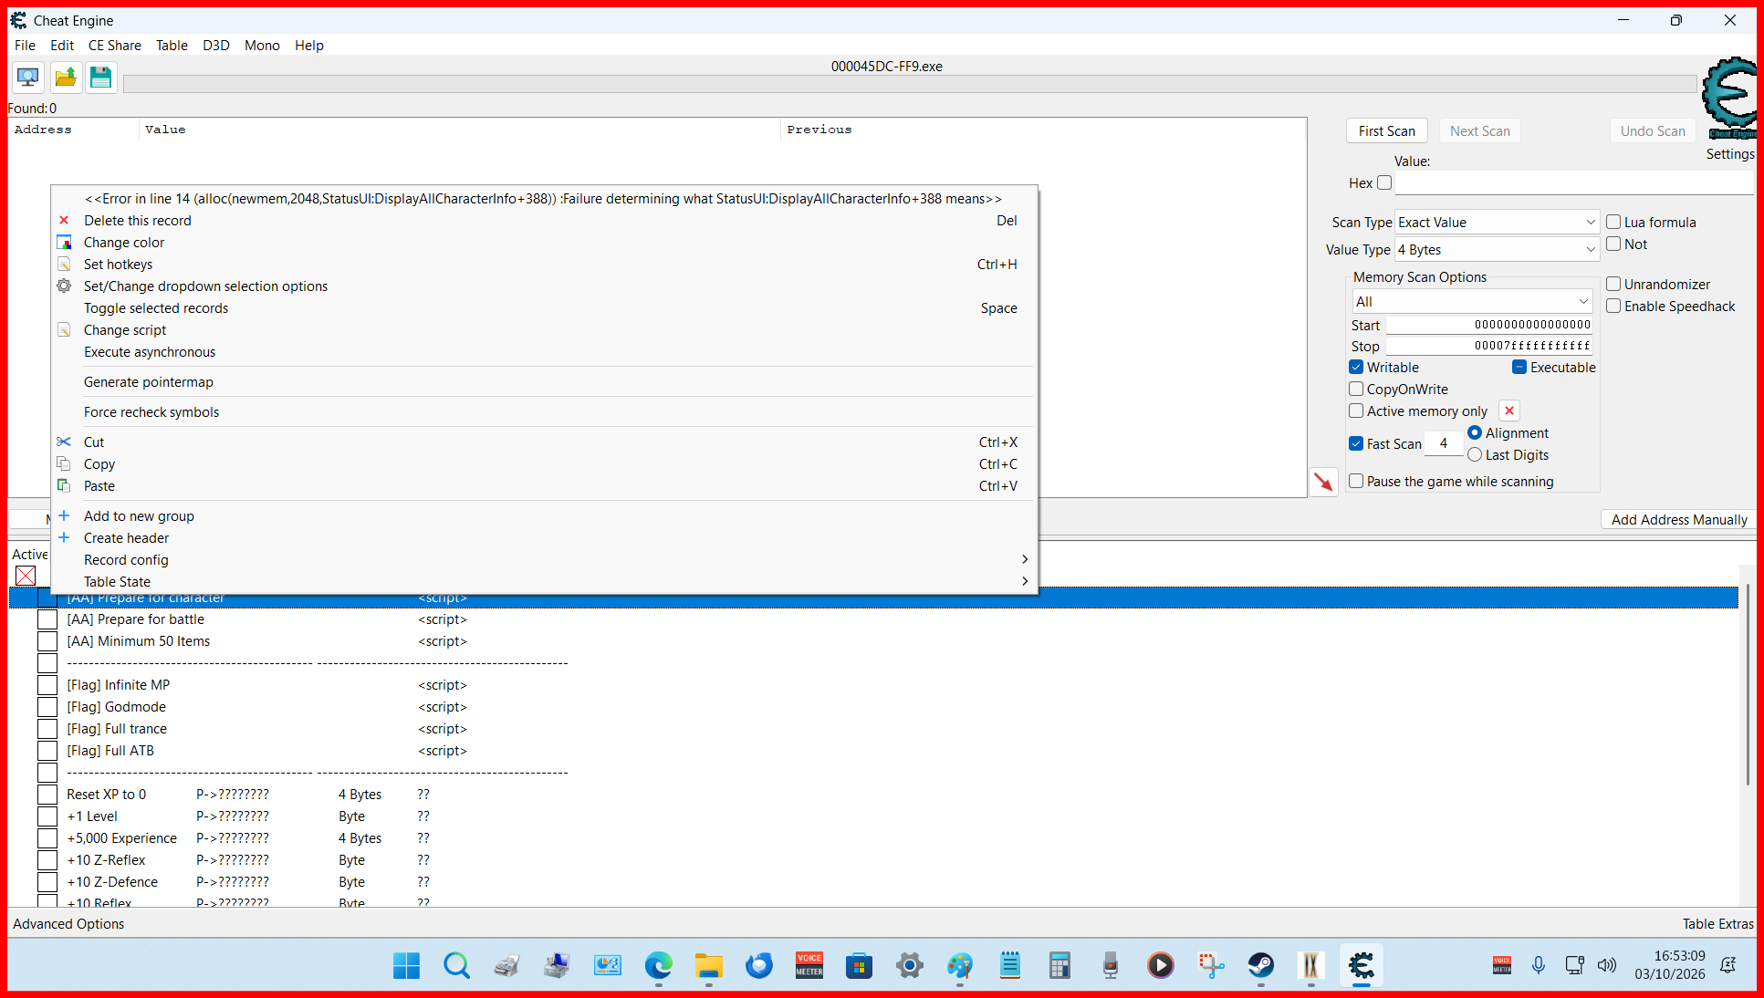The image size is (1764, 998).
Task: Click the taskbar Calculator icon
Action: 1059,965
